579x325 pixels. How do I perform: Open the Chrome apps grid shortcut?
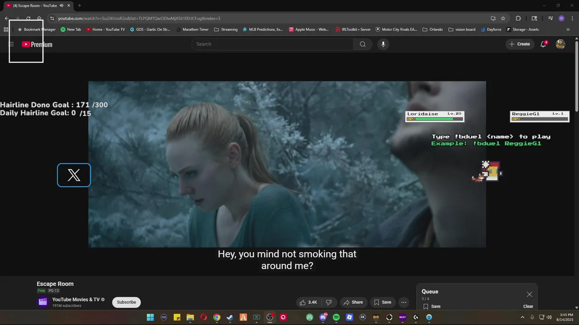[6, 29]
